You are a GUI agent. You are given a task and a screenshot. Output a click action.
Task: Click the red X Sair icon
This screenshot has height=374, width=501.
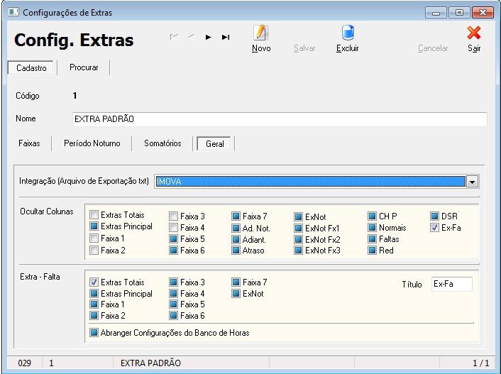[474, 33]
